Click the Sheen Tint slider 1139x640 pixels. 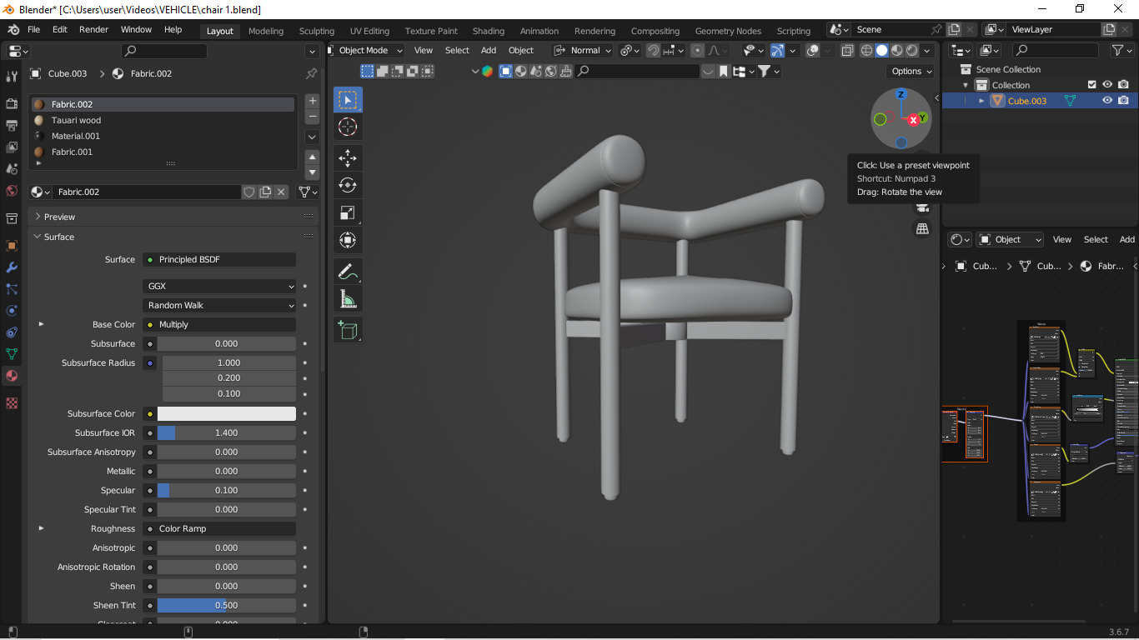tap(226, 605)
